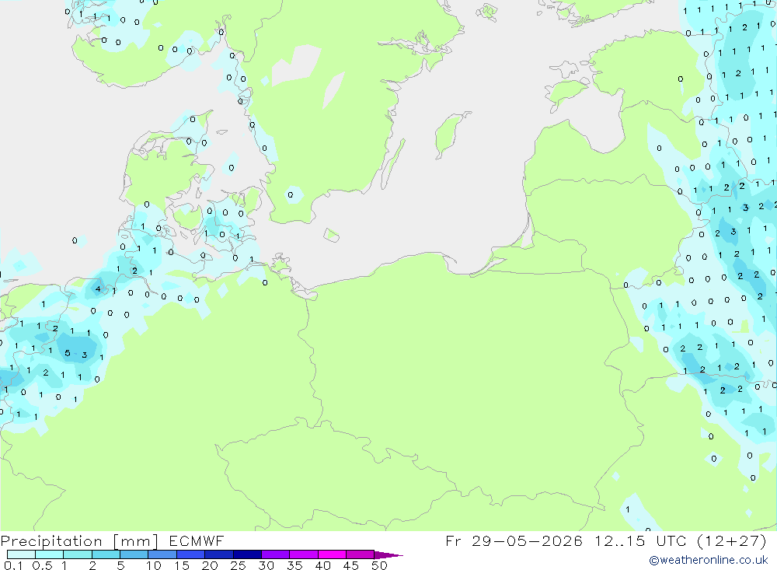Click the '0.1' legend scale label

(13, 565)
